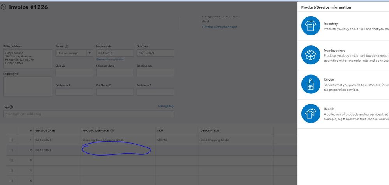Click Create recurring invoice link
Viewport: 389px width, 185px height.
pyautogui.click(x=110, y=59)
